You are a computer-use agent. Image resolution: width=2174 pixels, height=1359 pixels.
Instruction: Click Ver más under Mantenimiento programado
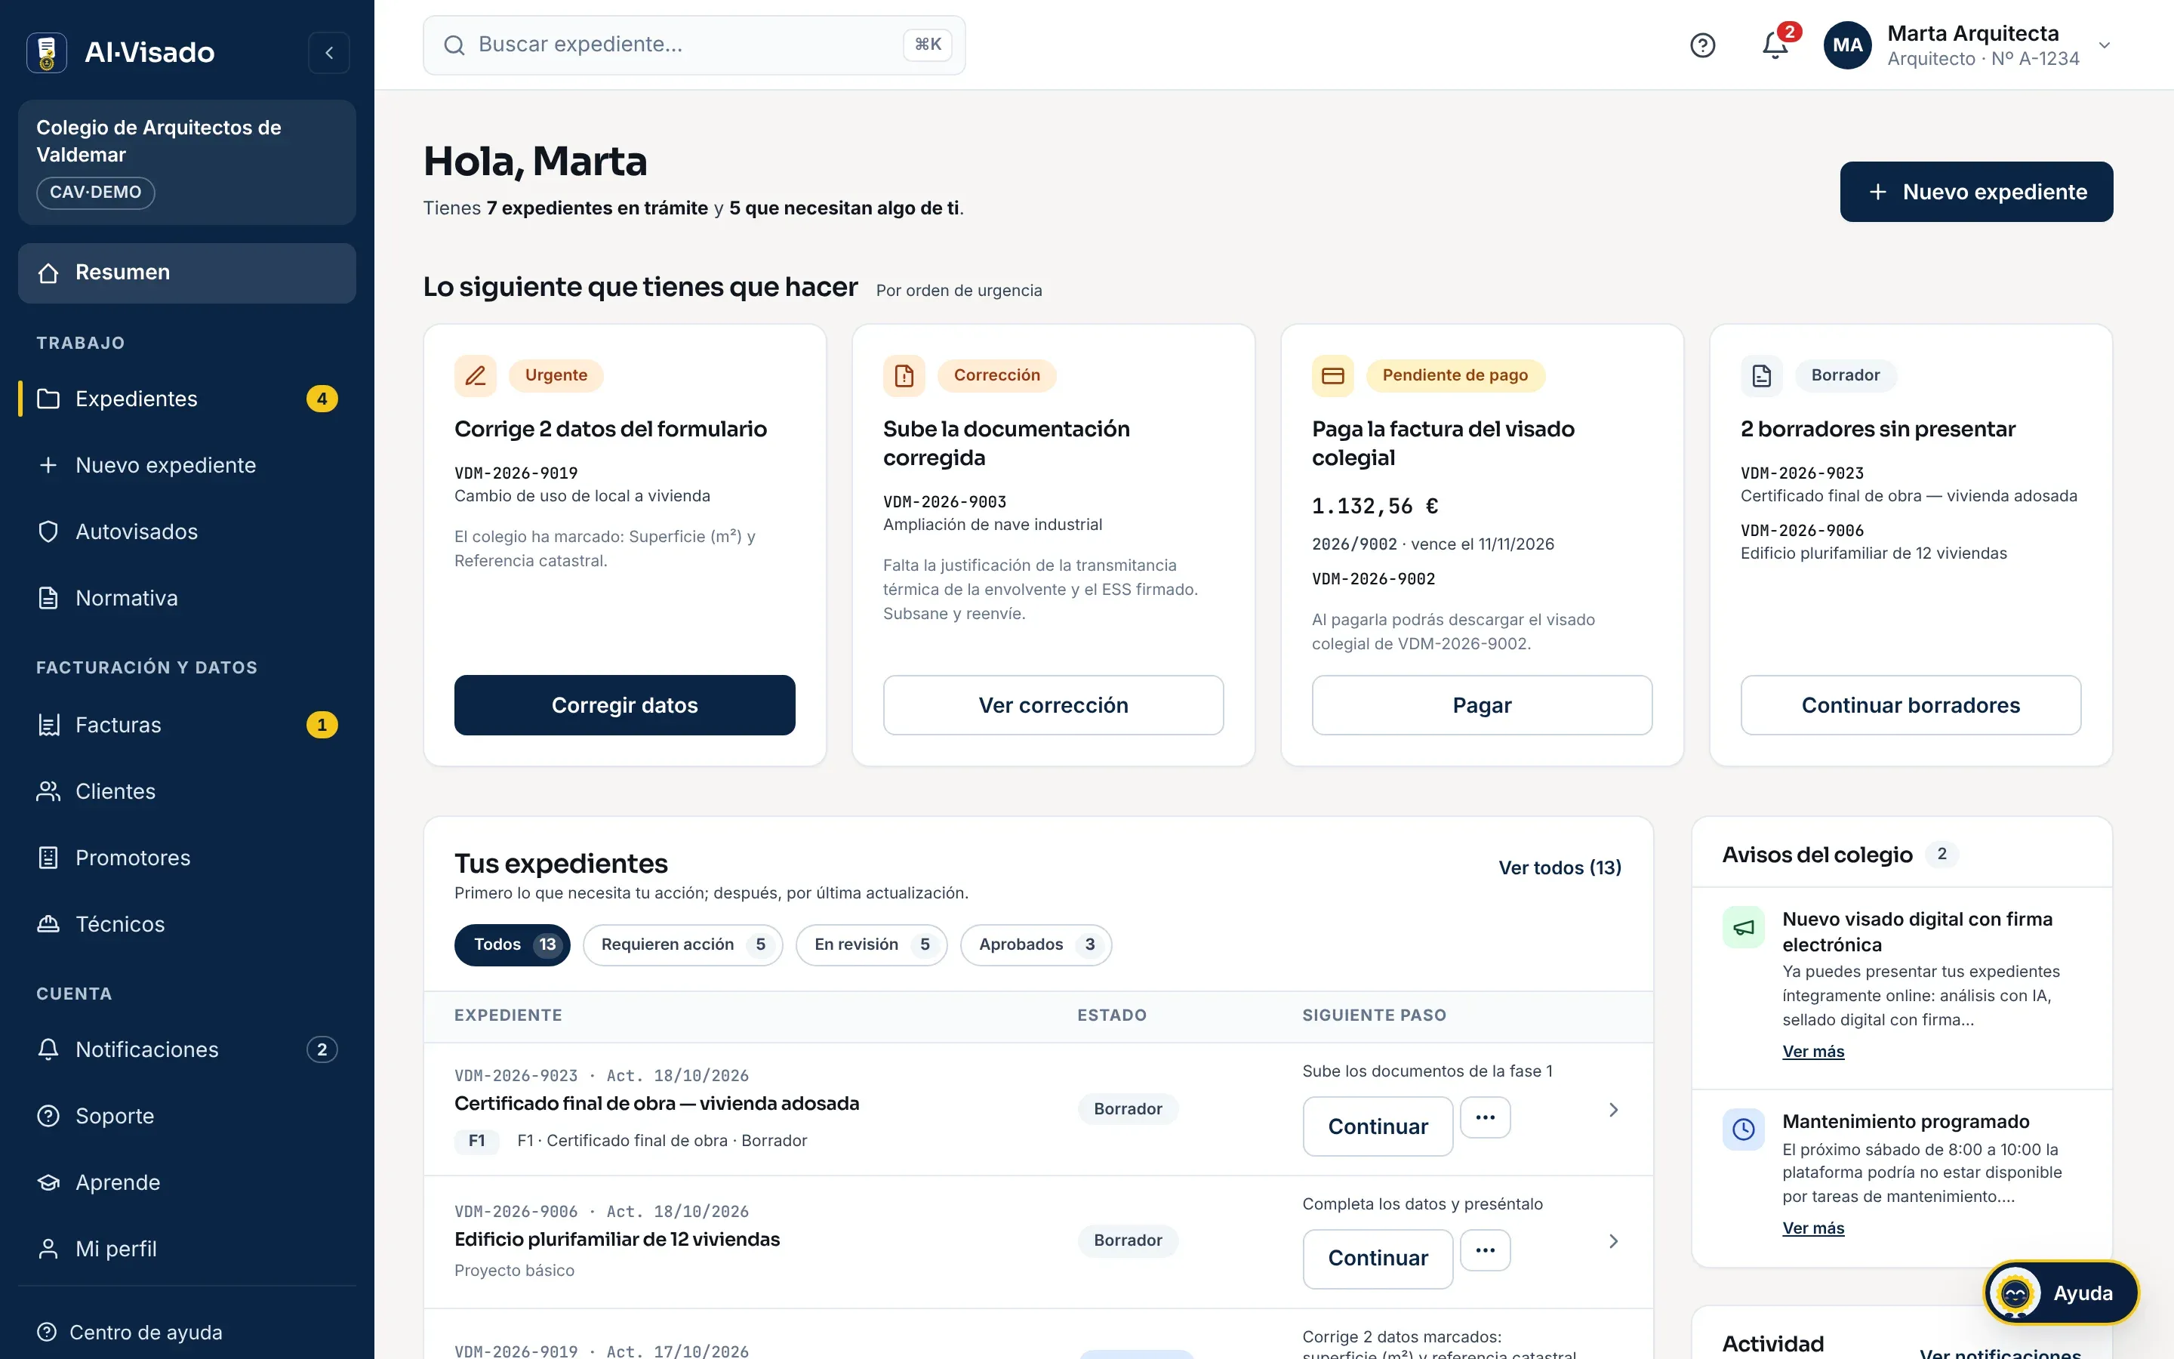click(x=1813, y=1228)
